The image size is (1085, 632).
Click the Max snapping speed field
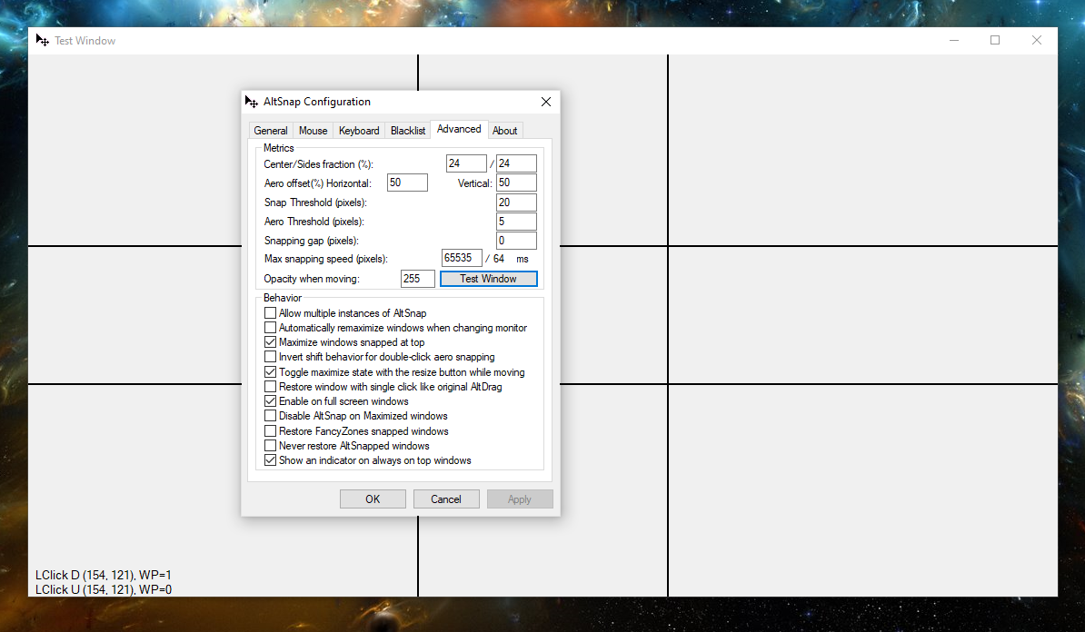(x=463, y=258)
